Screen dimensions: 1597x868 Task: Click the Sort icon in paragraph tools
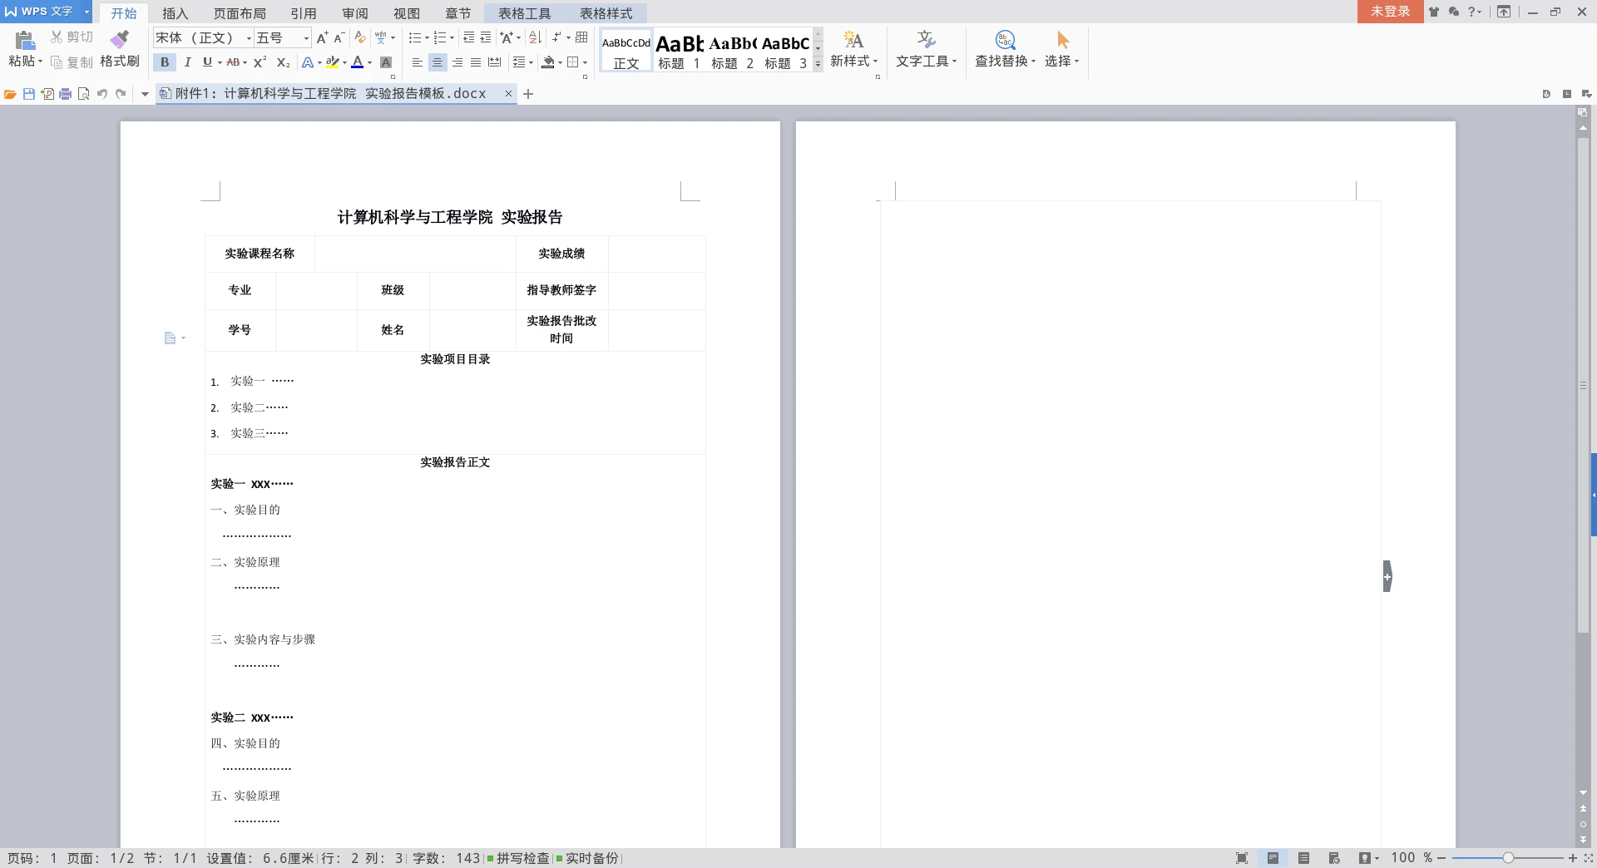pyautogui.click(x=535, y=37)
